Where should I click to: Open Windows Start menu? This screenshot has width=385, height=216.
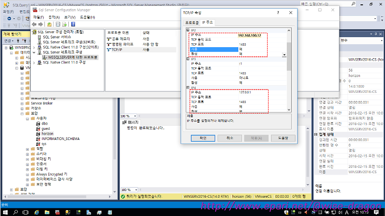point(5,212)
